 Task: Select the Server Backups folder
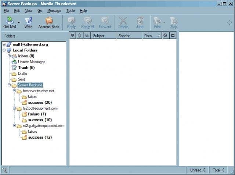point(30,85)
